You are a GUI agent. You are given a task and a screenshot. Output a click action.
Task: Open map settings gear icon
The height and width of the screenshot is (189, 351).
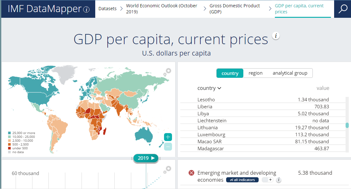coord(167,72)
